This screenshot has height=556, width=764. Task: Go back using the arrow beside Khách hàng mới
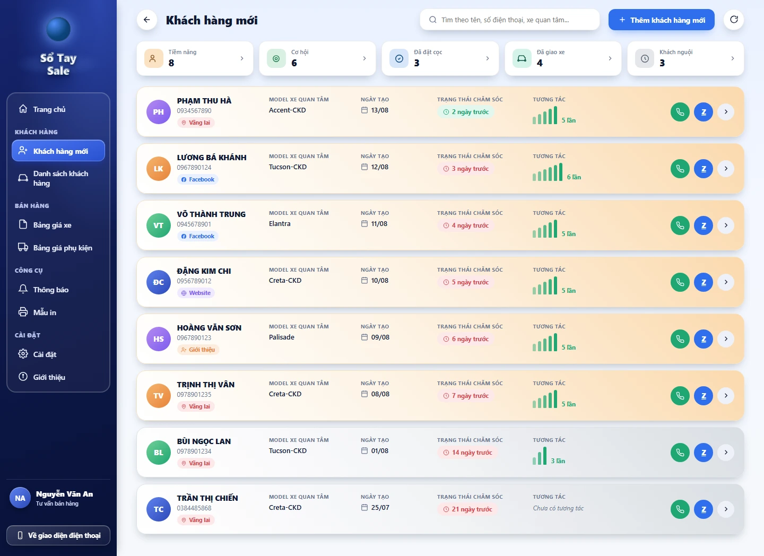coord(147,20)
